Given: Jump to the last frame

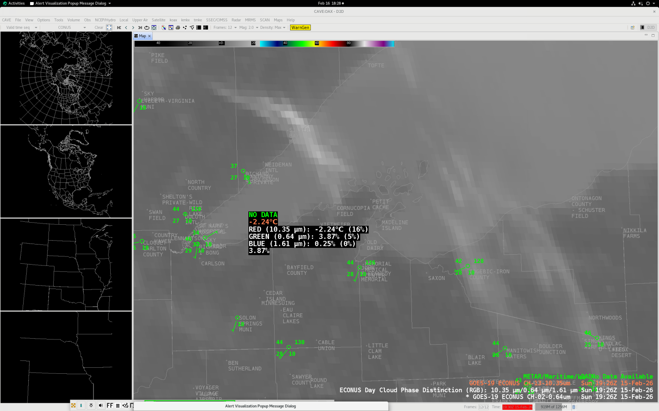Looking at the screenshot, I should point(140,27).
